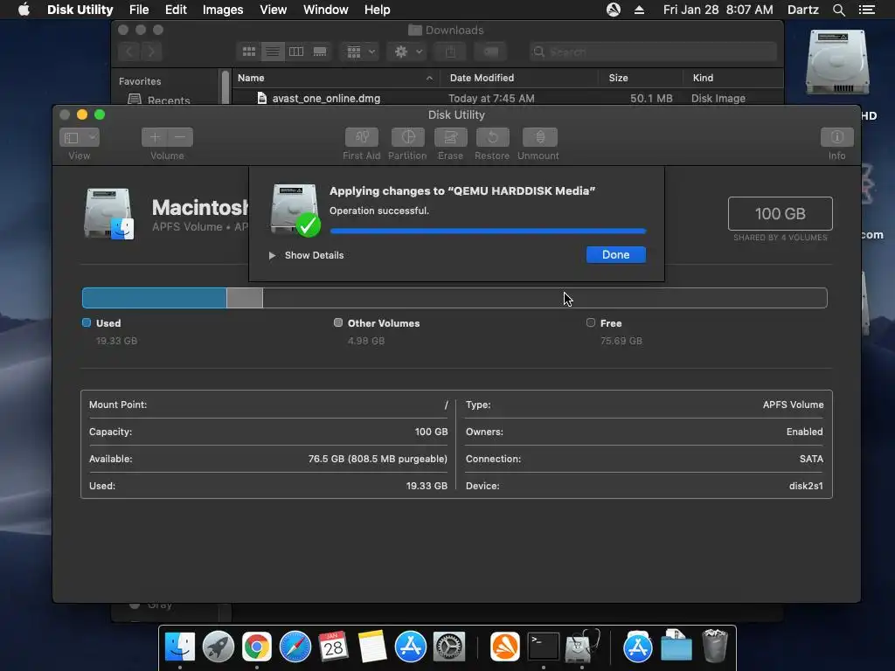
Task: Remove a volume with the minus button
Action: coord(180,137)
